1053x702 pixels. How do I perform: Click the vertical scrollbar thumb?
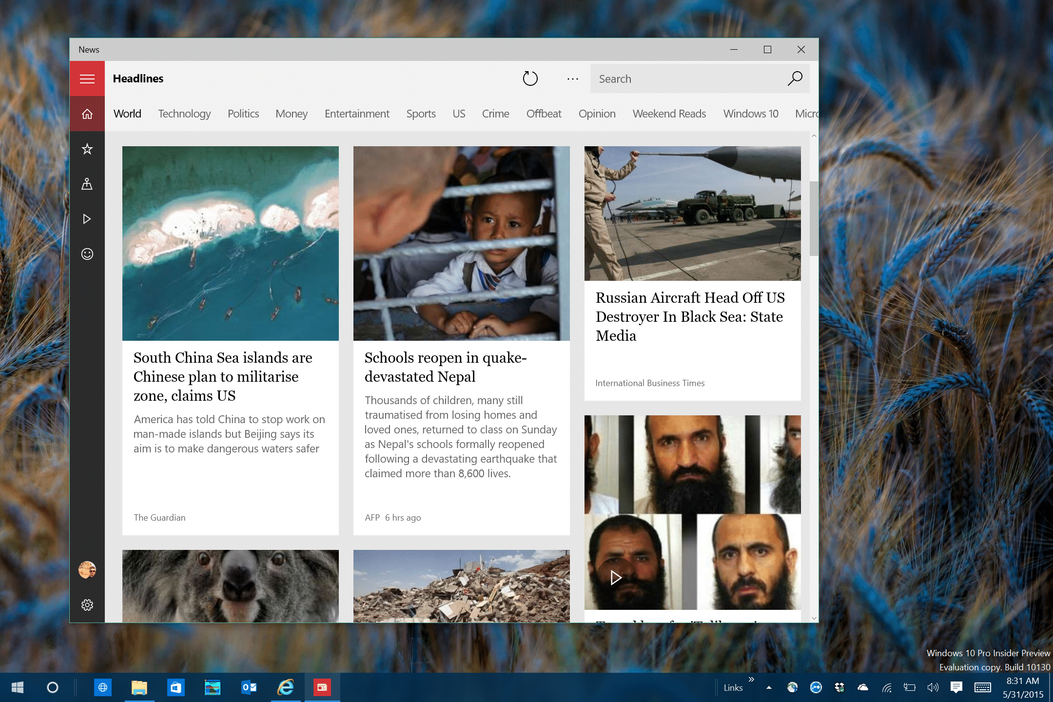(x=814, y=218)
